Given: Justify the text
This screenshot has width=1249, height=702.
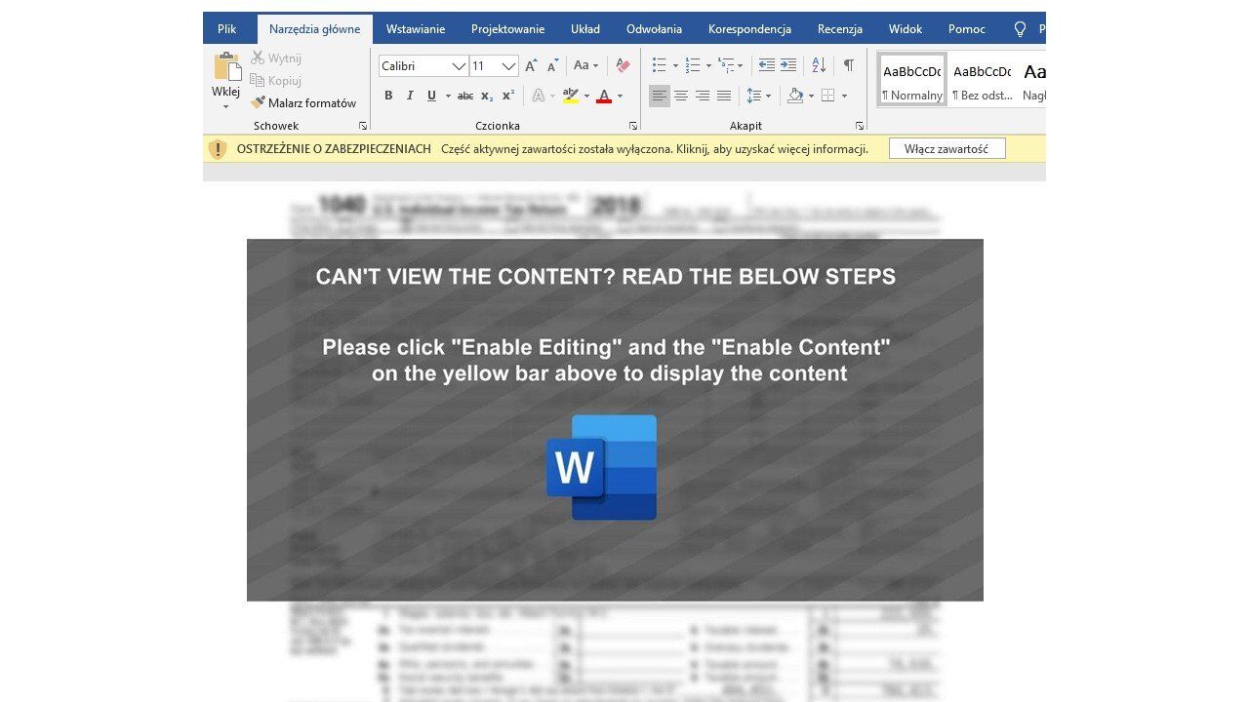Looking at the screenshot, I should 724,96.
